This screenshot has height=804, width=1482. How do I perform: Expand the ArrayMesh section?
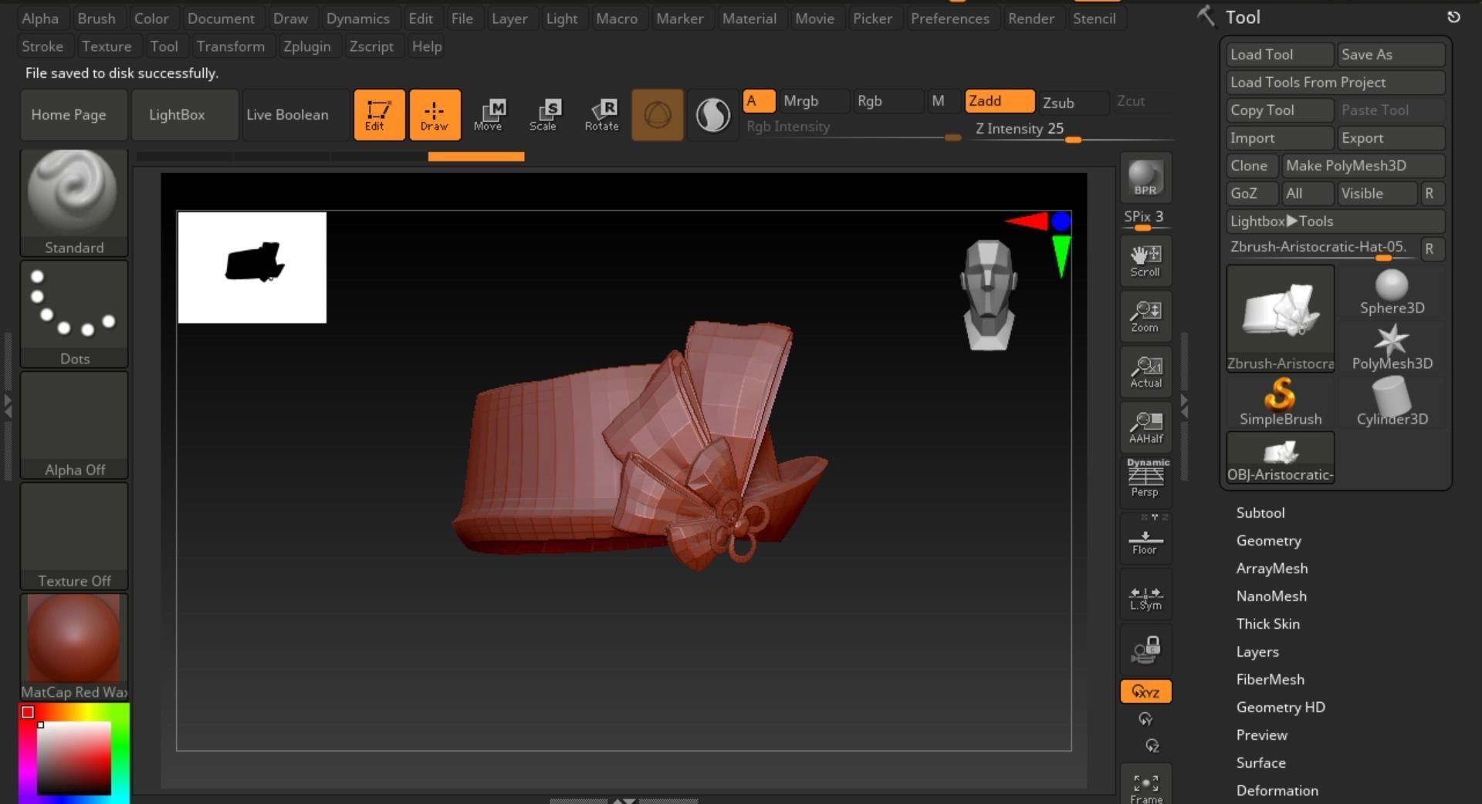pos(1272,569)
